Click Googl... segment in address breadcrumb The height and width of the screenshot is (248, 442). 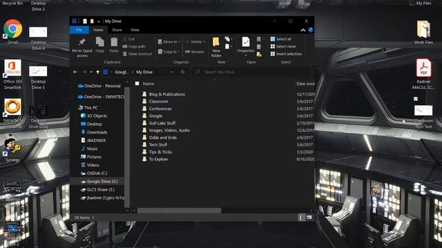[122, 72]
